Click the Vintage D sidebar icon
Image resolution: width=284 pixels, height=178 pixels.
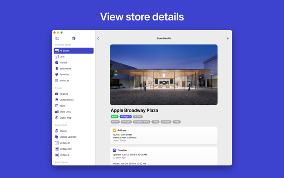(x=57, y=143)
